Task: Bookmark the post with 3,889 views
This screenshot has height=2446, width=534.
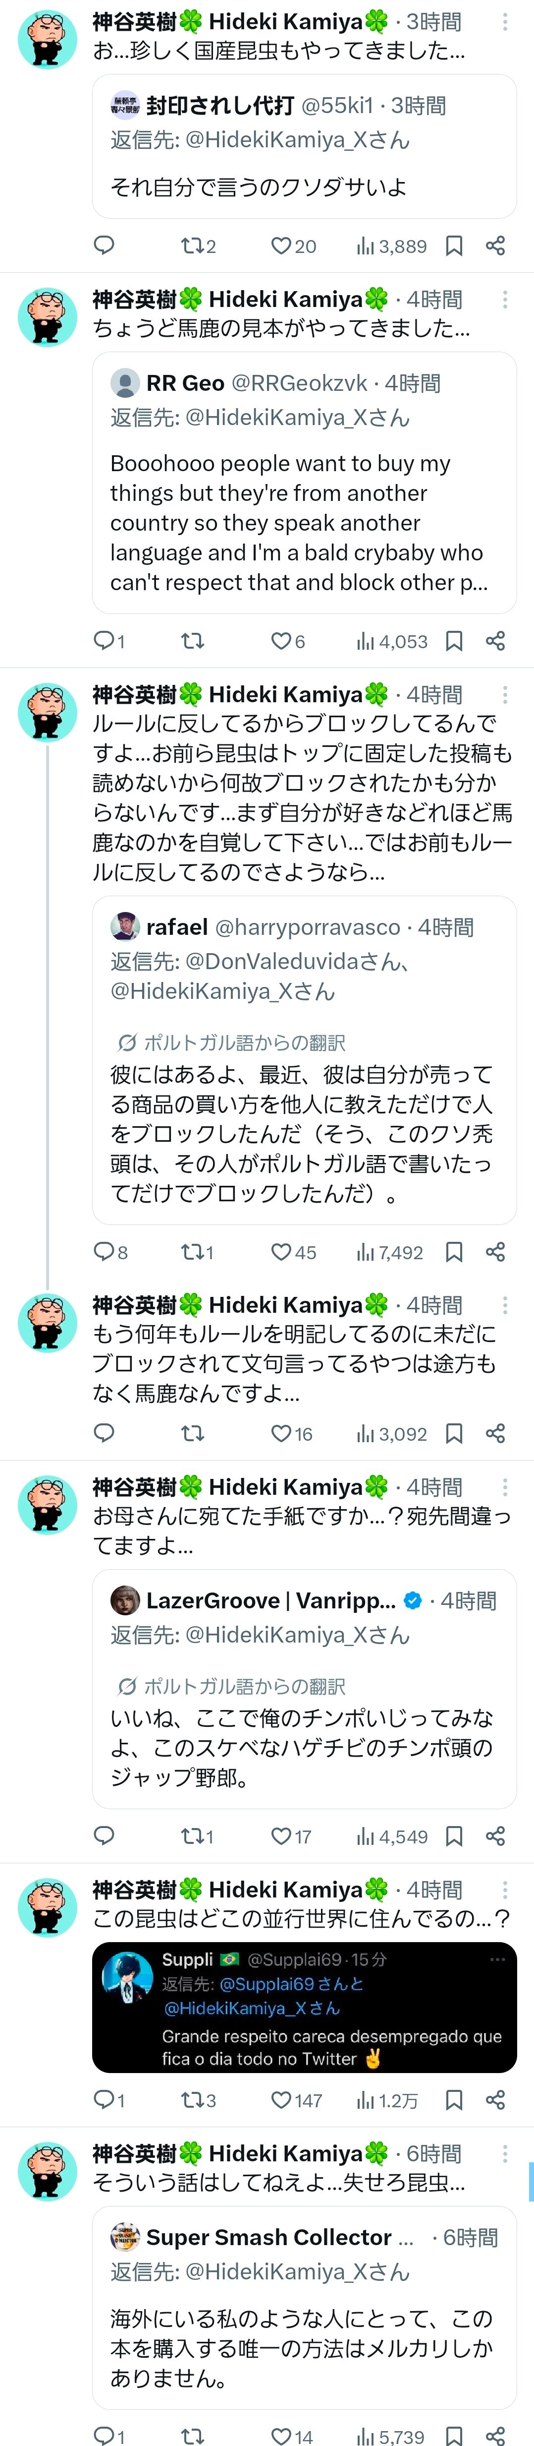Action: coord(454,246)
